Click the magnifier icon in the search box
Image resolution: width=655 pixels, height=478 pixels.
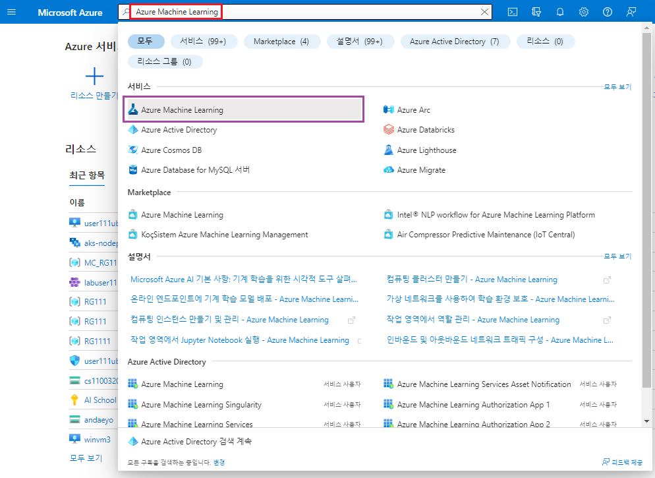pos(125,12)
